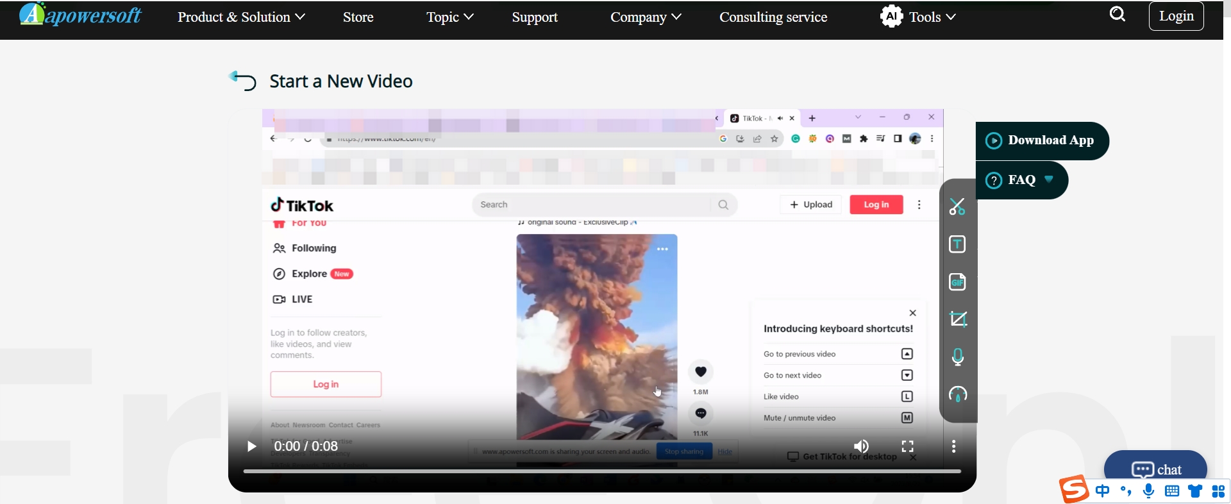Expand the FAQ dropdown

click(x=1021, y=180)
